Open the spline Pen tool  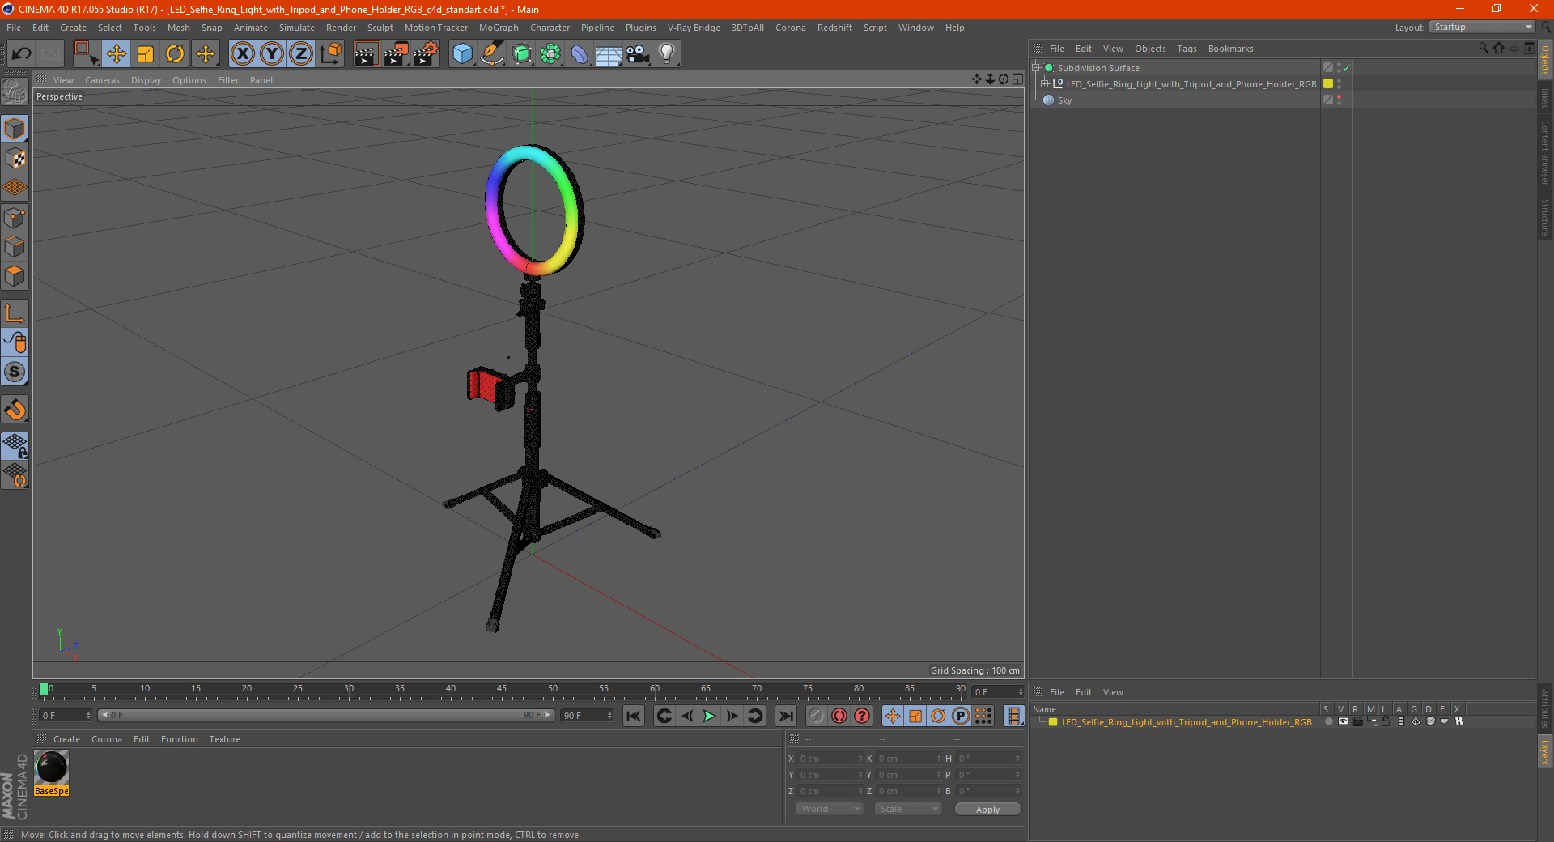tap(492, 54)
